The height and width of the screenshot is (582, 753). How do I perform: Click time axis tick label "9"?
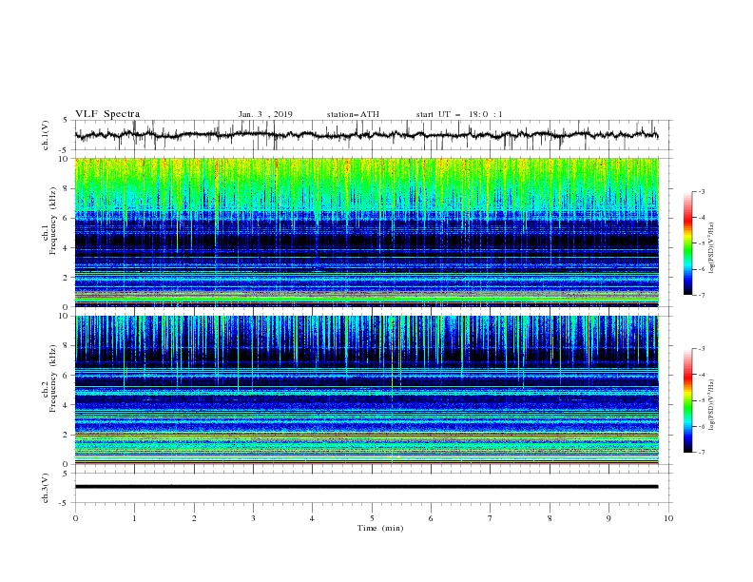click(x=608, y=518)
